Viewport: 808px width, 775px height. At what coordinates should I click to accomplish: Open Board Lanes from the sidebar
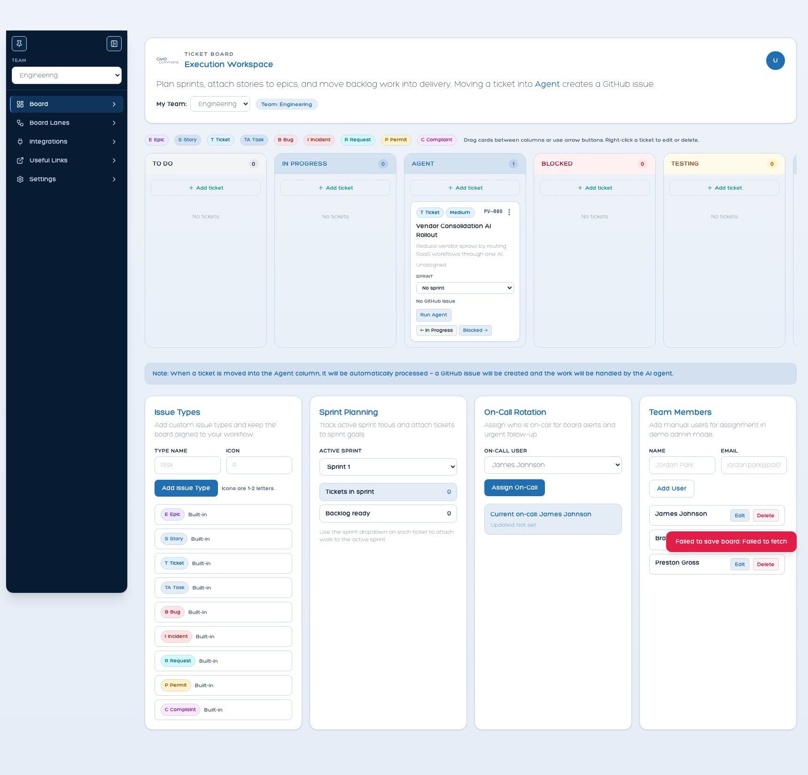(66, 123)
